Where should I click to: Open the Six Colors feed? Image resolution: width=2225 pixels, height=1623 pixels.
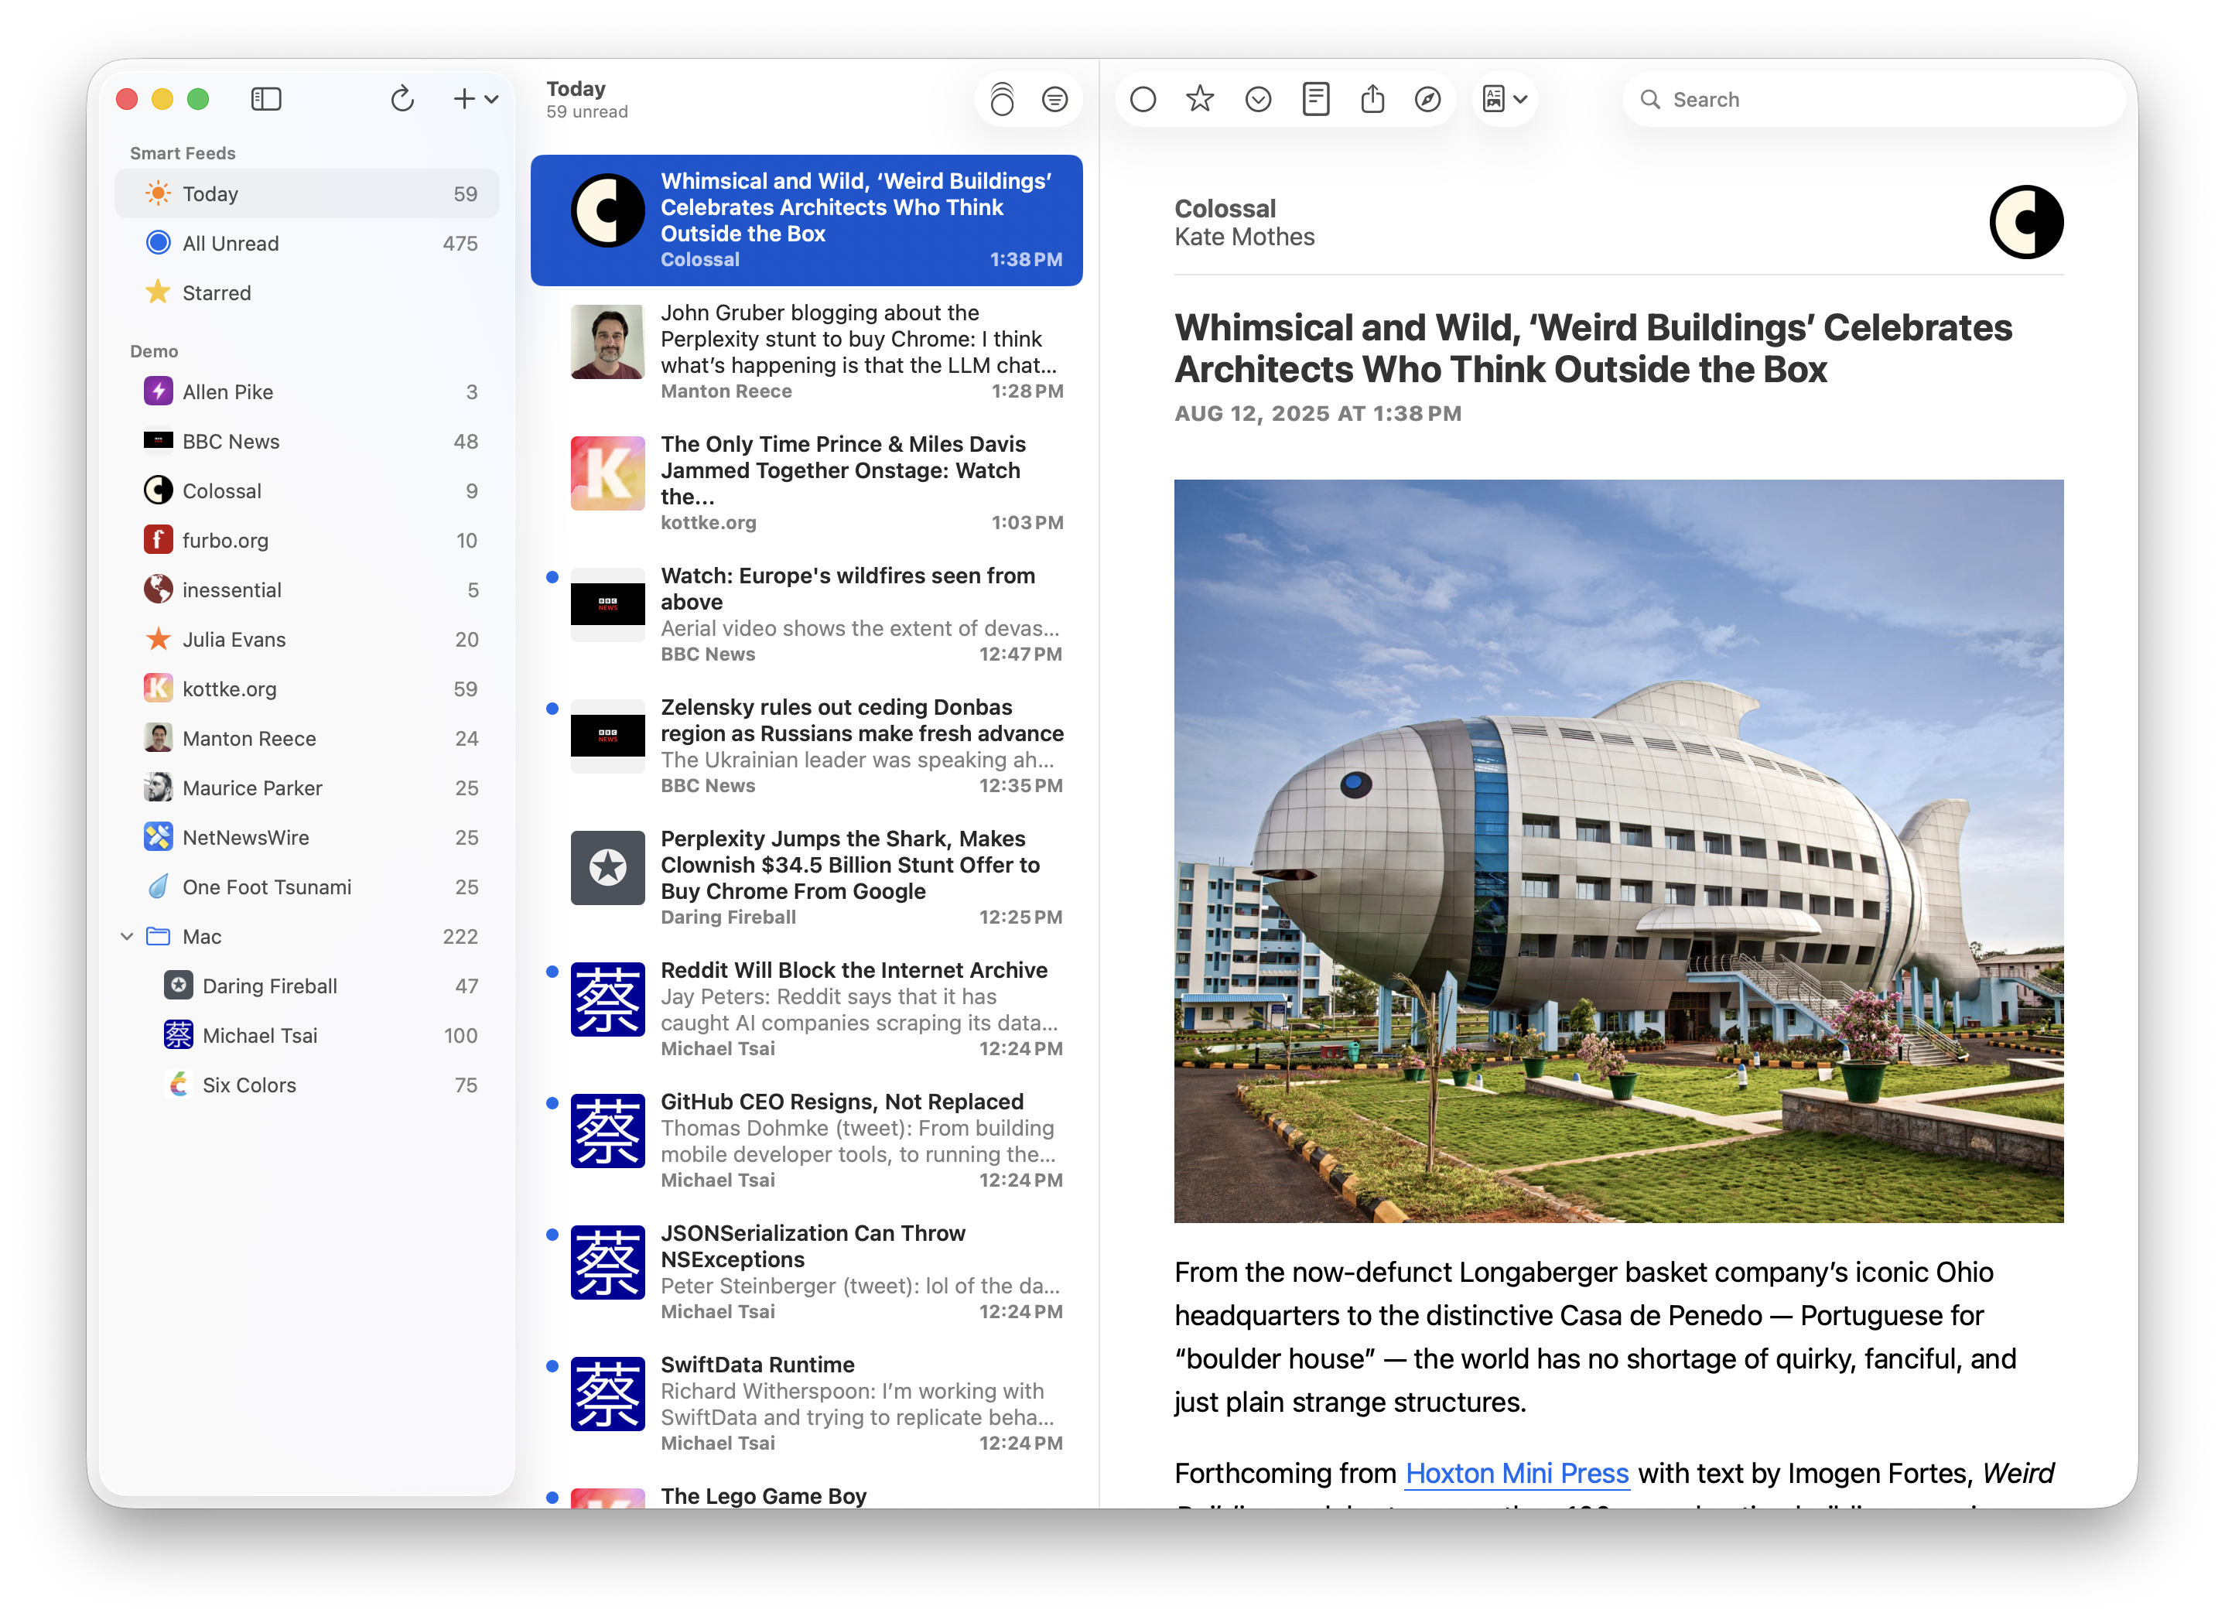pyautogui.click(x=306, y=1085)
